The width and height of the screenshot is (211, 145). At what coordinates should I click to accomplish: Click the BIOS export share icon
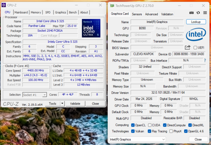point(187,48)
